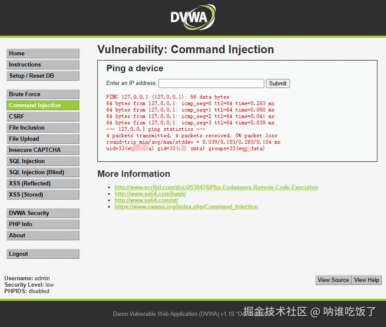The width and height of the screenshot is (386, 327).
Task: Click the output line with icmp_seq=2
Action: coord(190,116)
